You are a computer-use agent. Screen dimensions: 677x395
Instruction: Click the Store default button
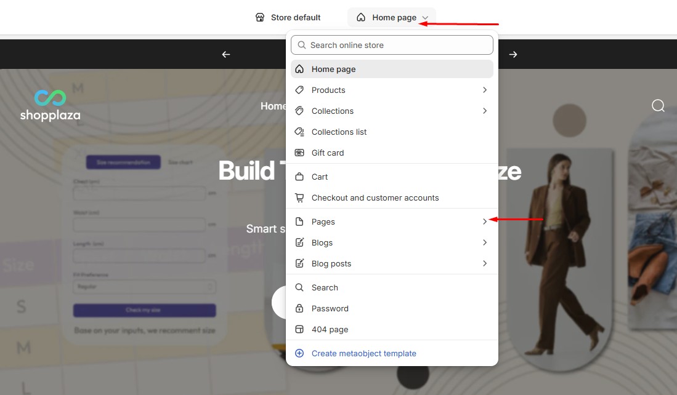click(288, 17)
